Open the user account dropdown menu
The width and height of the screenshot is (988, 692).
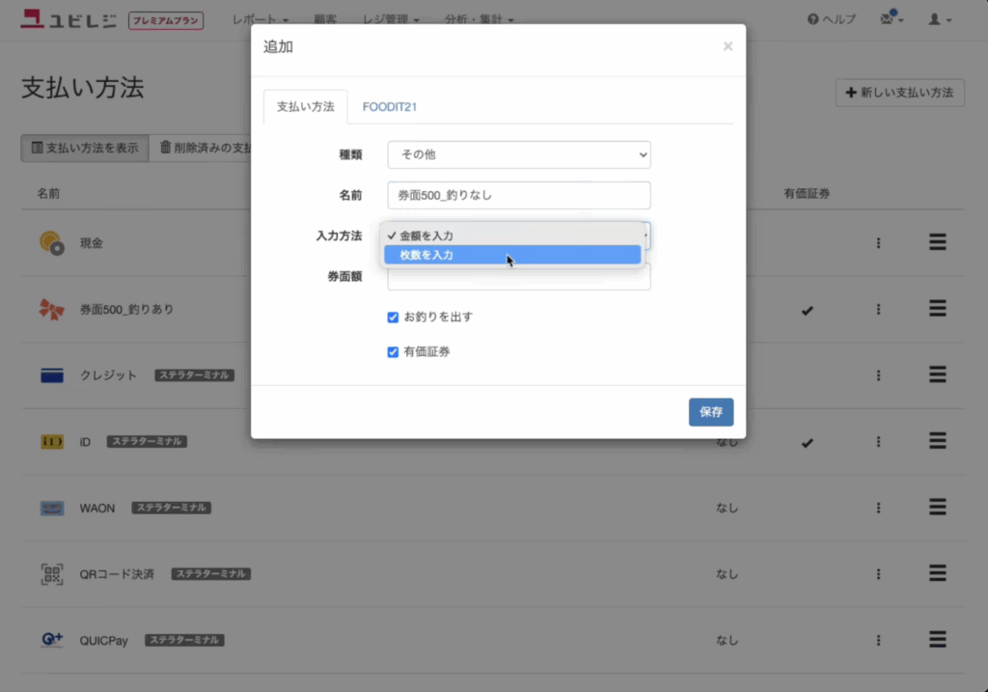940,19
